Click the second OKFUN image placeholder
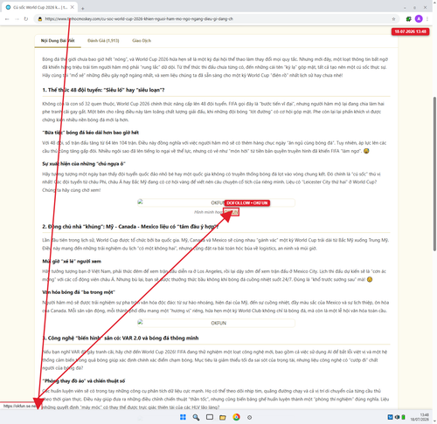The height and width of the screenshot is (424, 437). click(x=216, y=323)
